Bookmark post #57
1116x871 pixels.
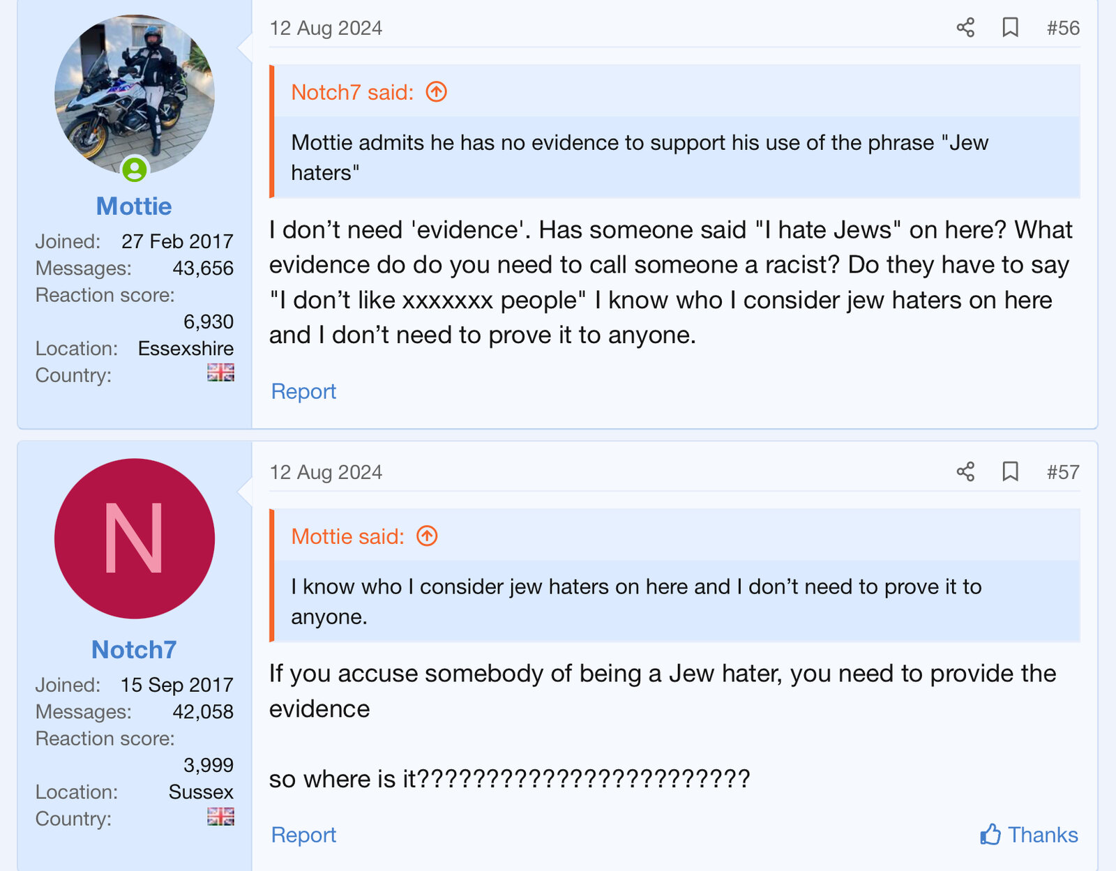1010,472
